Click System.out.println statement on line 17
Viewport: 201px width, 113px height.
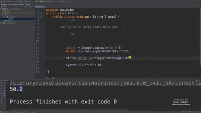pyautogui.click(x=84, y=65)
